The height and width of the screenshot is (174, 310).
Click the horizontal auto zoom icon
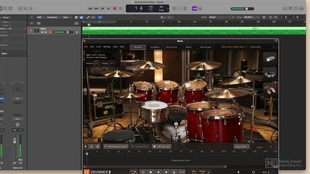tap(276, 17)
